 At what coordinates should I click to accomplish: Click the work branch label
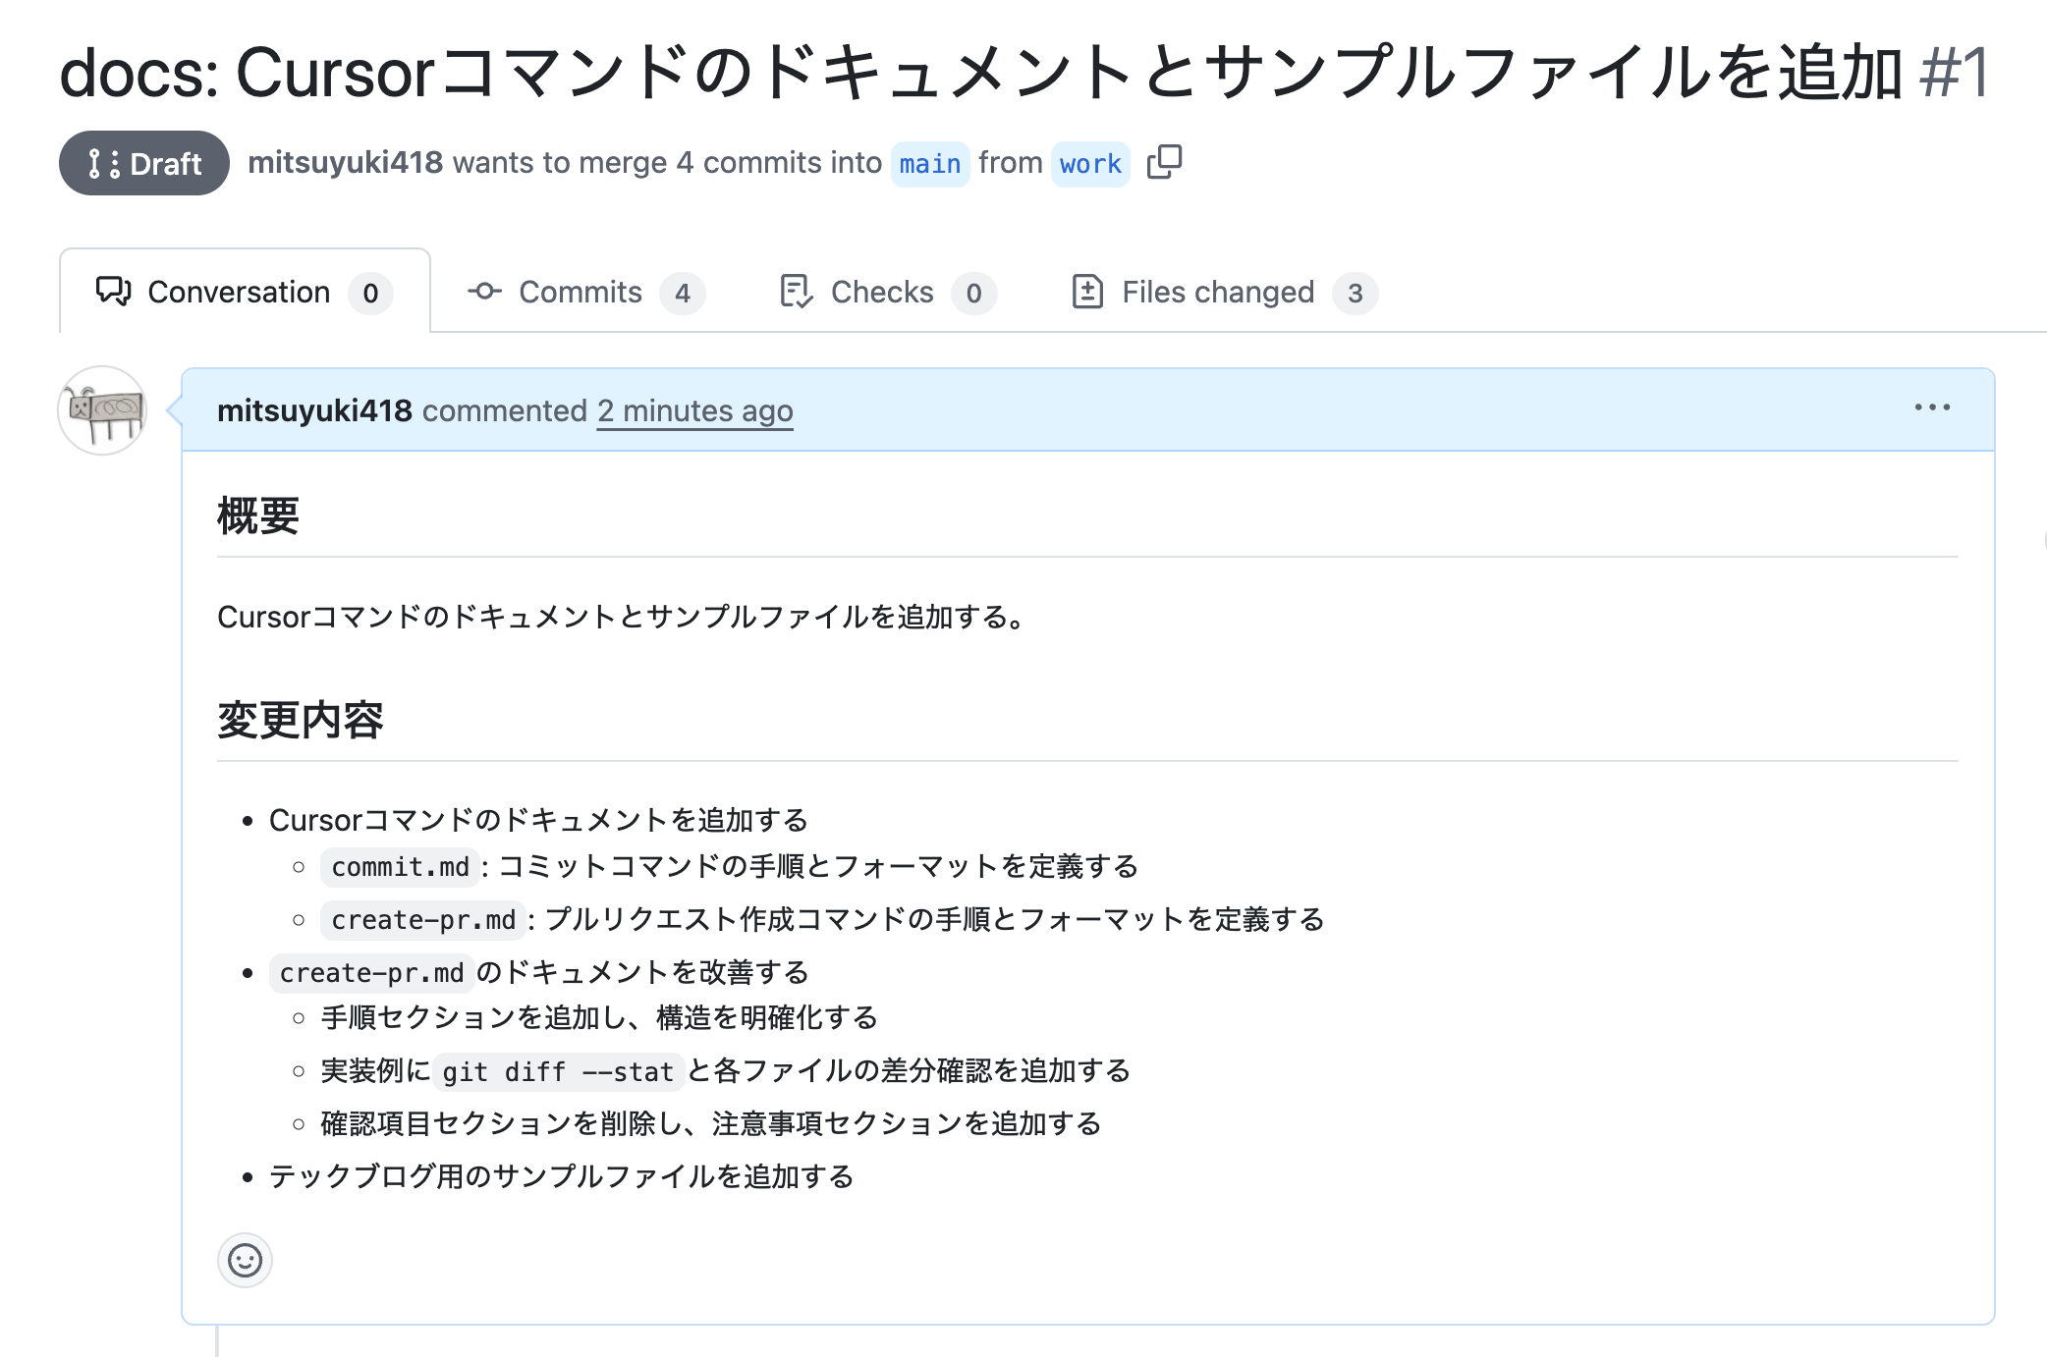1090,163
